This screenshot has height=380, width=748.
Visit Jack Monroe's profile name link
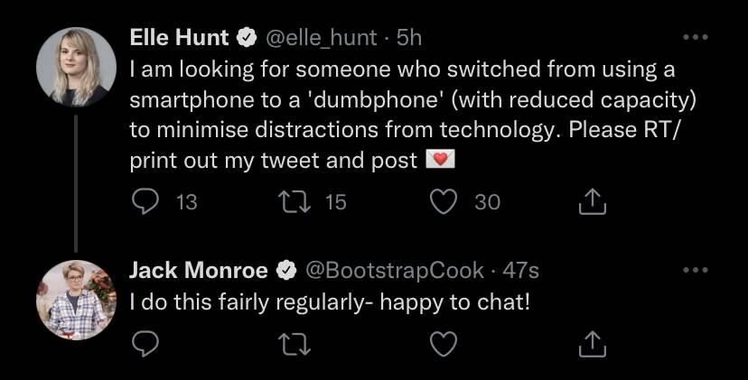199,271
